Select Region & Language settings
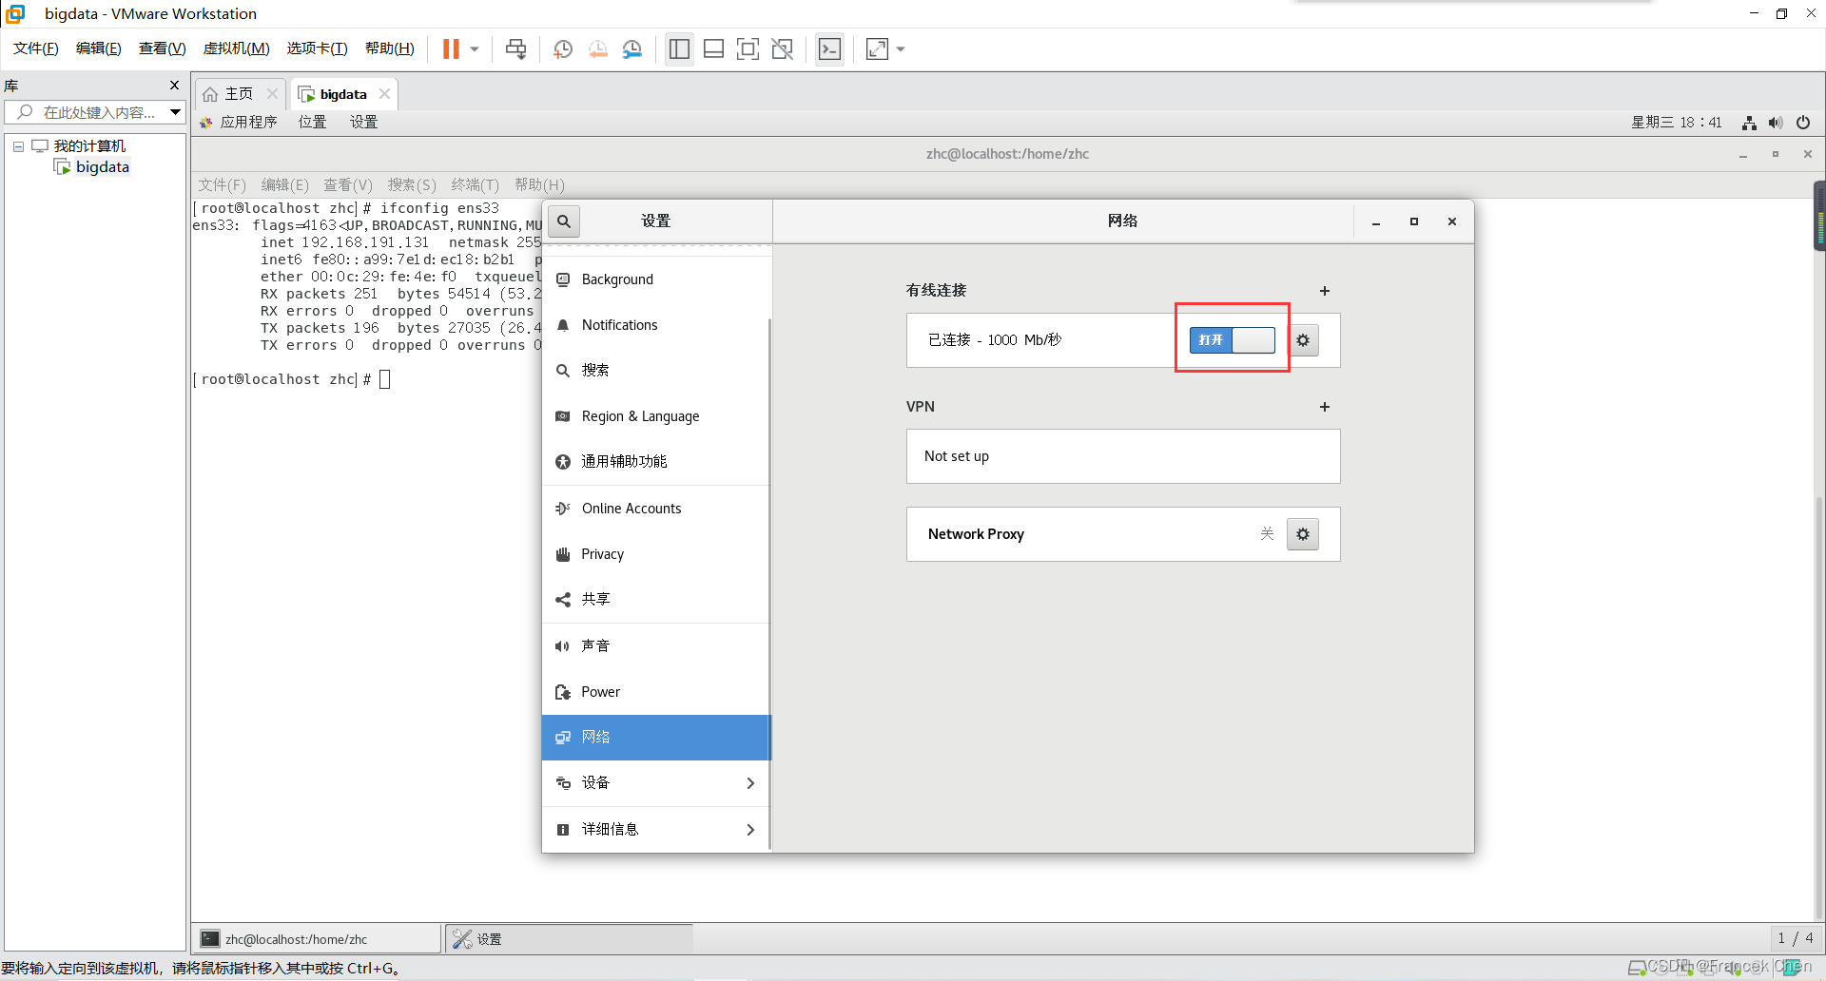 coord(656,416)
